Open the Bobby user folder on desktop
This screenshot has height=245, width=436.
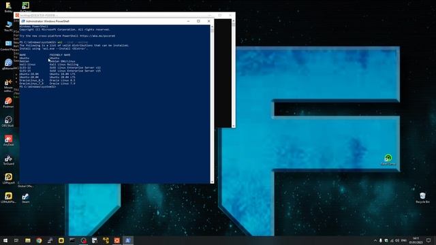pyautogui.click(x=8, y=7)
